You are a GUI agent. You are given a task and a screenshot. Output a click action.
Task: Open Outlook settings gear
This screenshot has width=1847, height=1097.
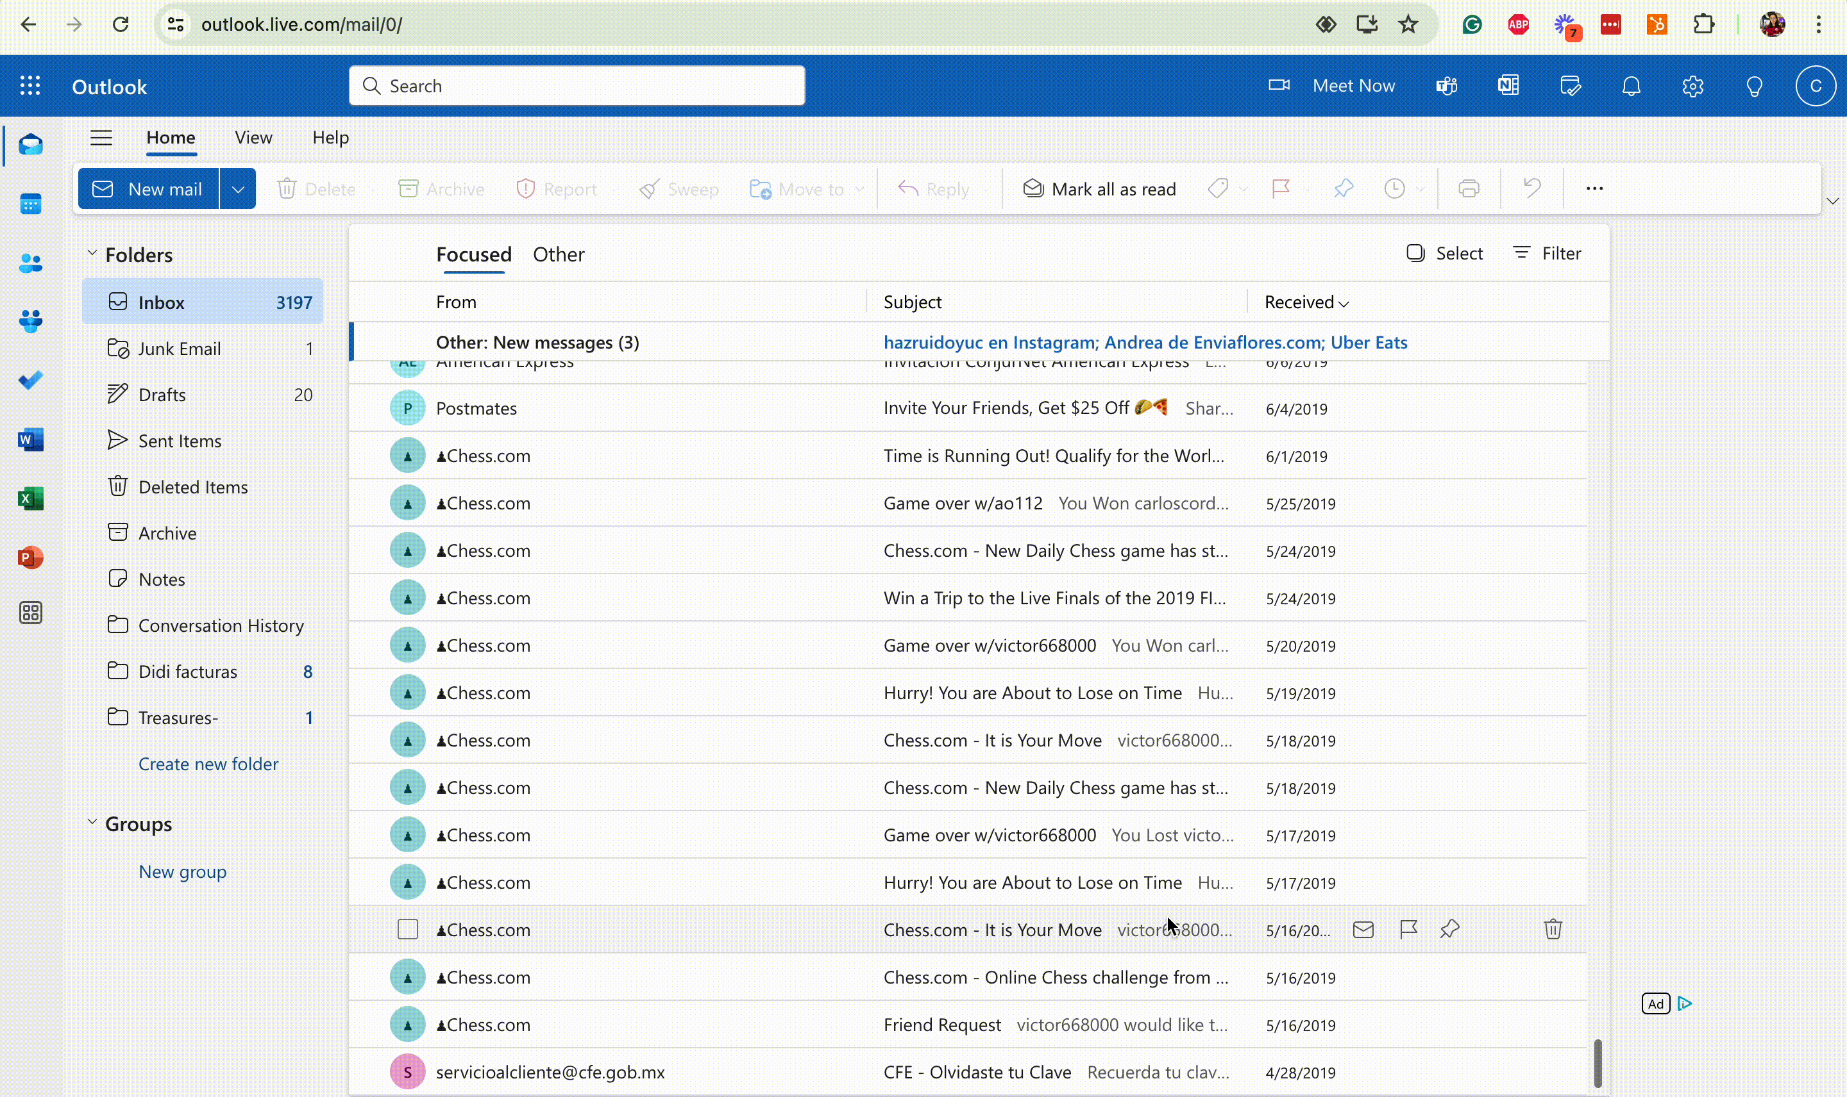pos(1692,86)
